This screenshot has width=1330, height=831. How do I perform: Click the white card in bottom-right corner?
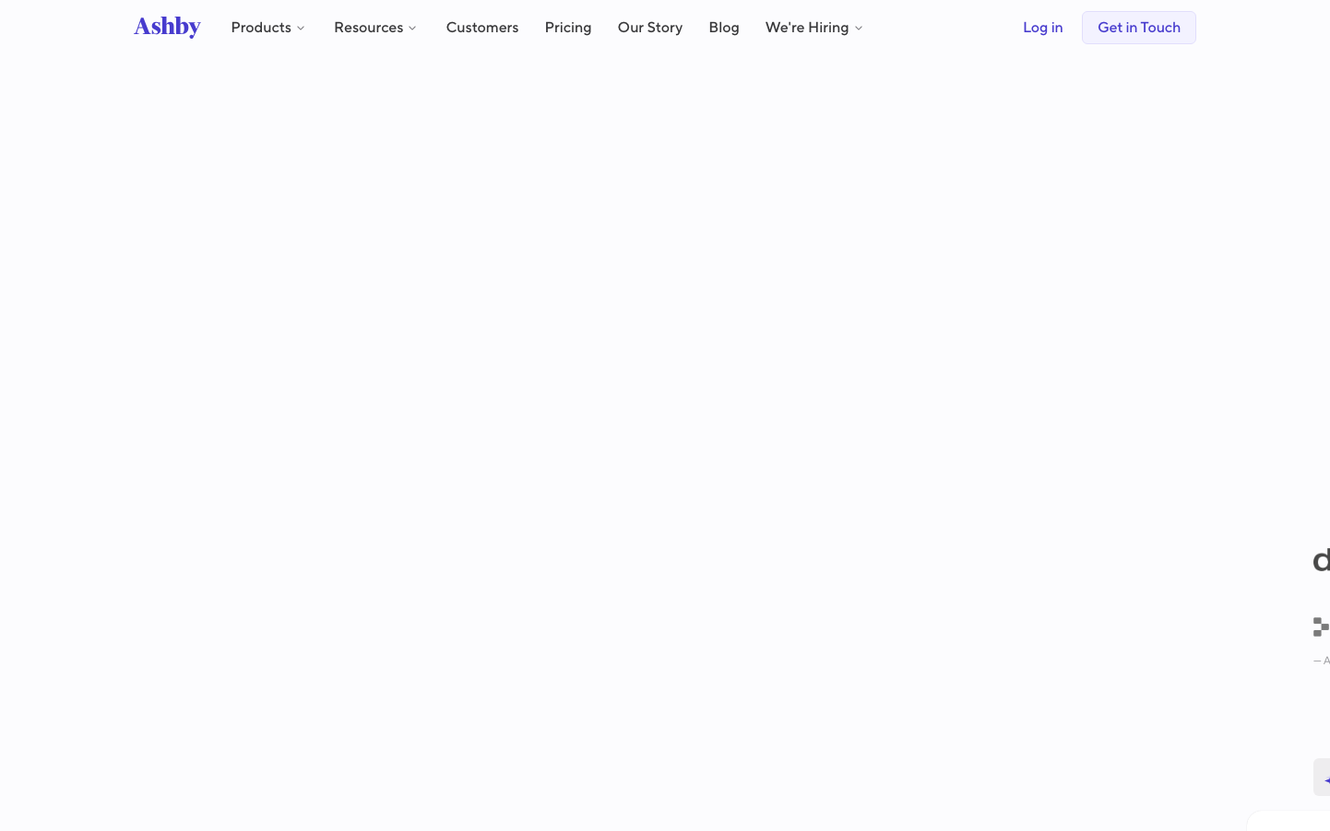pyautogui.click(x=1291, y=822)
